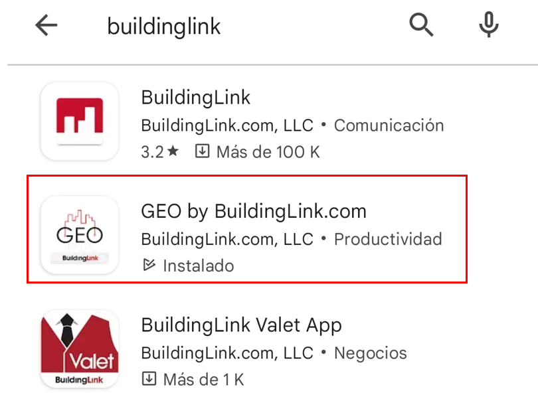Tap download icon beside Más de 100 K
The height and width of the screenshot is (405, 538).
pos(202,151)
